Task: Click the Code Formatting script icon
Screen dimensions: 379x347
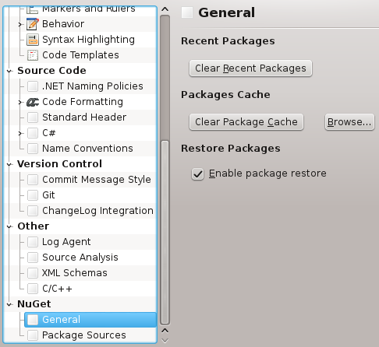Action: click(x=33, y=102)
